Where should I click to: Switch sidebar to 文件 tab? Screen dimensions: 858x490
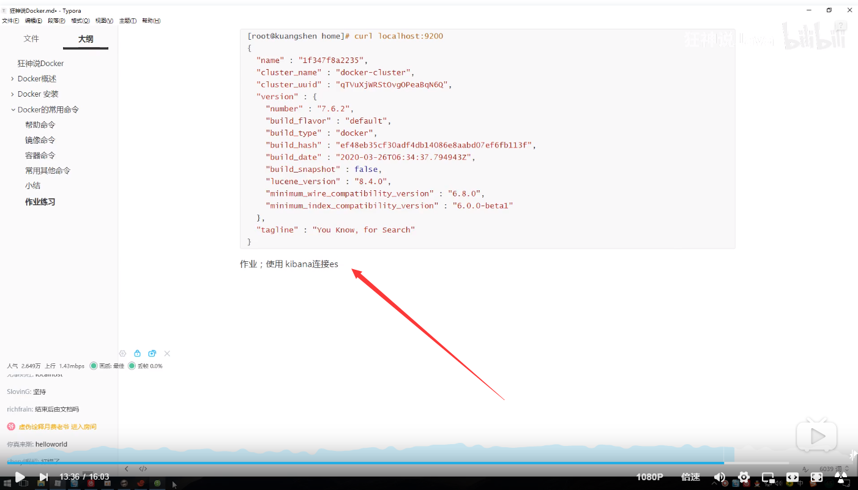click(x=31, y=39)
